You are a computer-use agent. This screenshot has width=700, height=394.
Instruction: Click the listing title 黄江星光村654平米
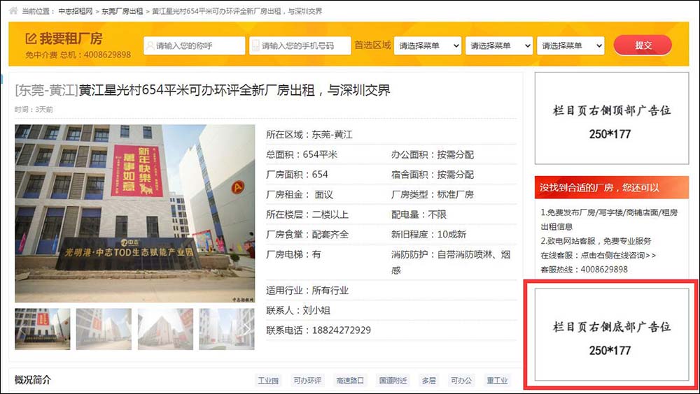[234, 91]
